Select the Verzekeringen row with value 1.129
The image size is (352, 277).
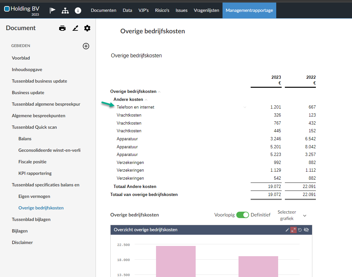pyautogui.click(x=213, y=170)
